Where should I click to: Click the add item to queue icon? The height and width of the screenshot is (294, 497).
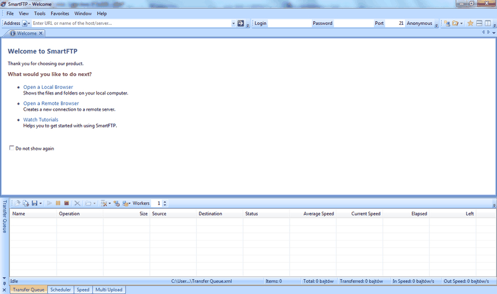(x=17, y=203)
